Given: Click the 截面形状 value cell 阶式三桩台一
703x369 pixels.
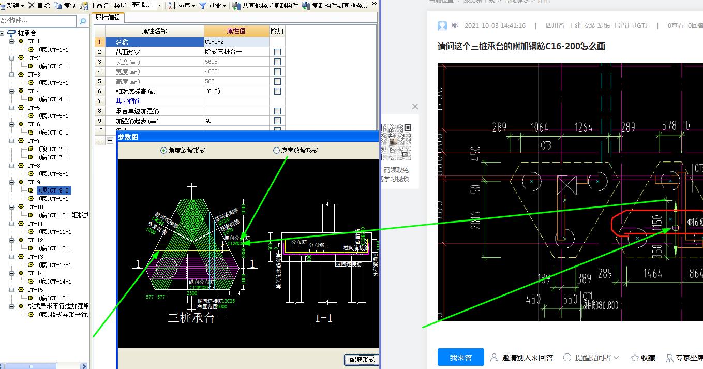Looking at the screenshot, I should pyautogui.click(x=236, y=52).
